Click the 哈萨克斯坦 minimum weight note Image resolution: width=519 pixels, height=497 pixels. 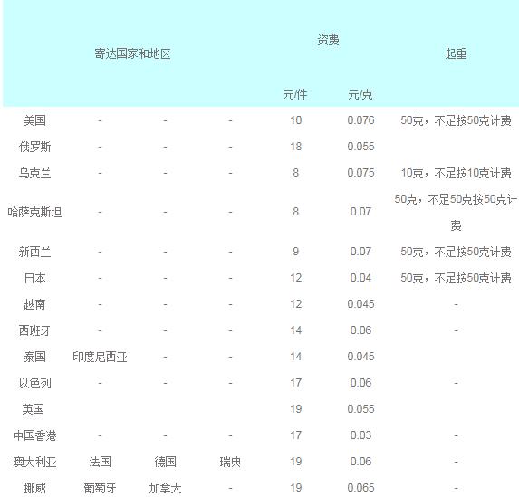pos(456,212)
